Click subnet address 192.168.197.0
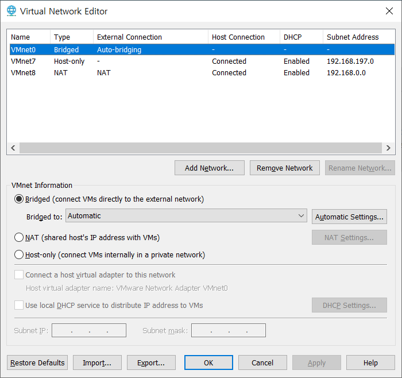 tap(350, 61)
